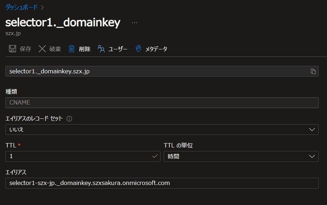Click the checkmark inside the TTL field
The height and width of the screenshot is (205, 327).
(155, 156)
